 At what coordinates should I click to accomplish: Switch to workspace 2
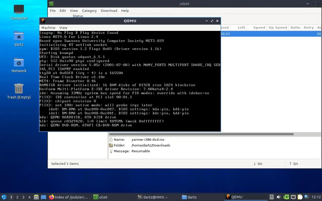point(17,197)
